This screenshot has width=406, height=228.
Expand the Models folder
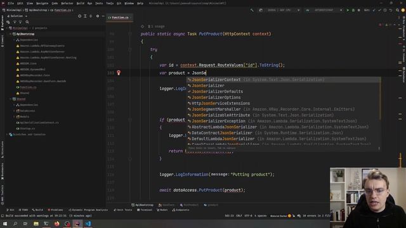14,117
